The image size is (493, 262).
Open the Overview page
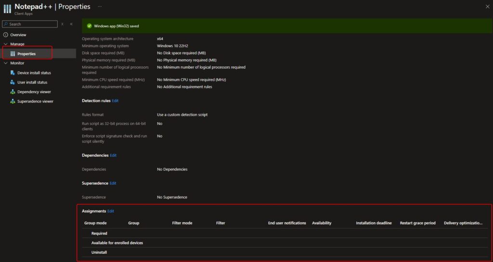point(18,35)
